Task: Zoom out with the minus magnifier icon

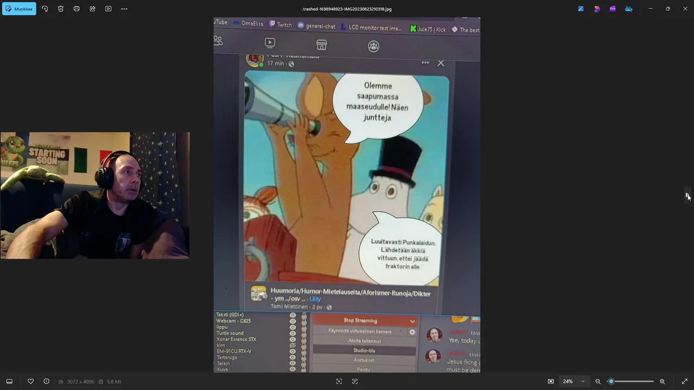Action: [x=598, y=381]
